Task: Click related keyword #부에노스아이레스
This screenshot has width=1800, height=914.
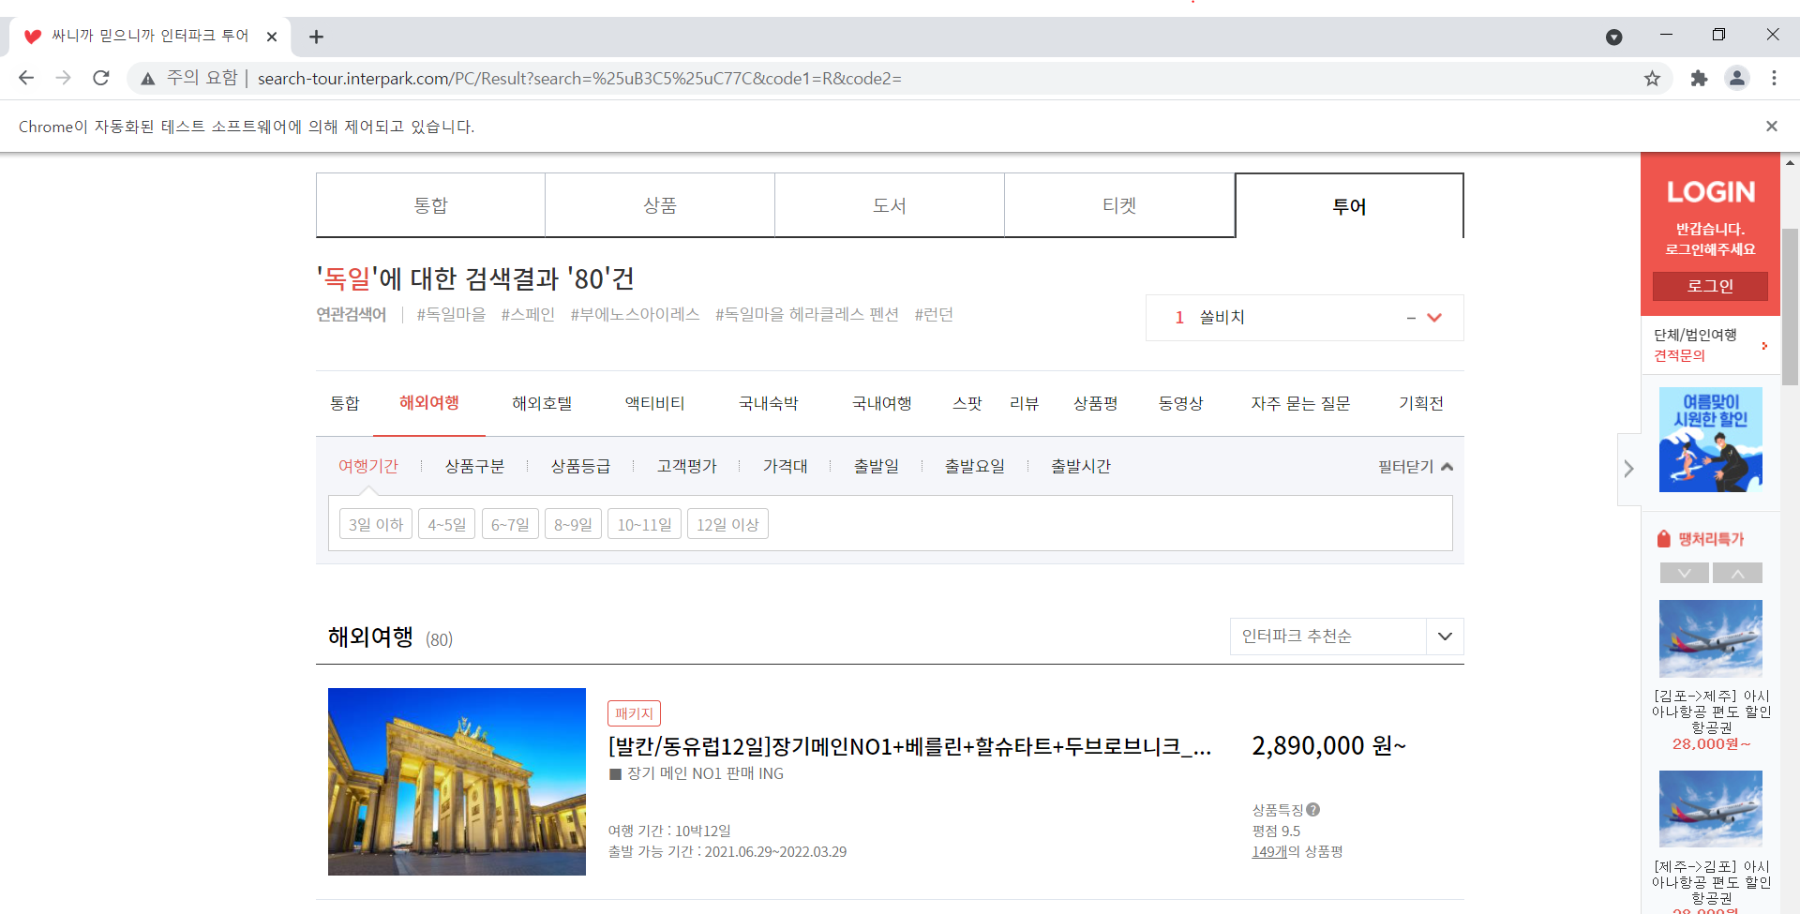Action: [x=635, y=315]
